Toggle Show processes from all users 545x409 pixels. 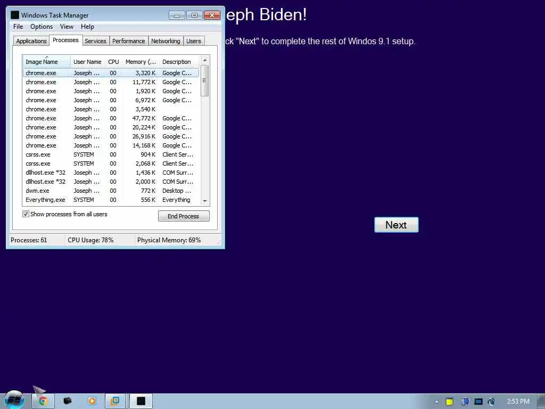pyautogui.click(x=26, y=214)
